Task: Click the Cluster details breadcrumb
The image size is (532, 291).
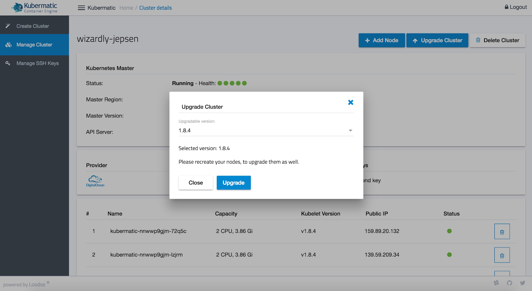Action: coord(155,8)
